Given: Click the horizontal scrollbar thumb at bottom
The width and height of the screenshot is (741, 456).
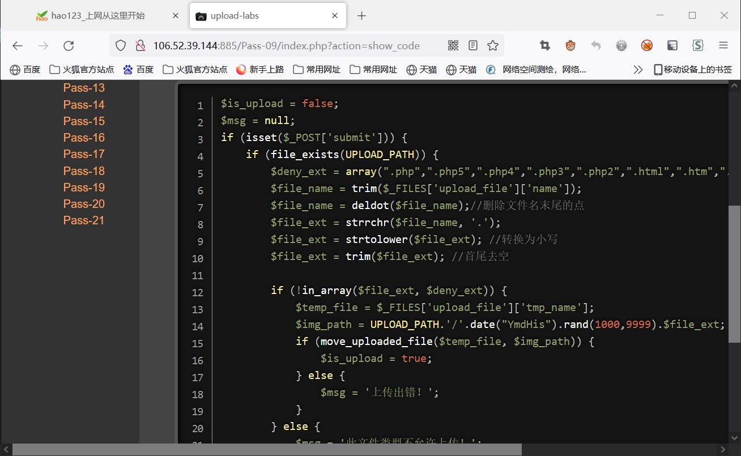Looking at the screenshot, I should pyautogui.click(x=266, y=450).
